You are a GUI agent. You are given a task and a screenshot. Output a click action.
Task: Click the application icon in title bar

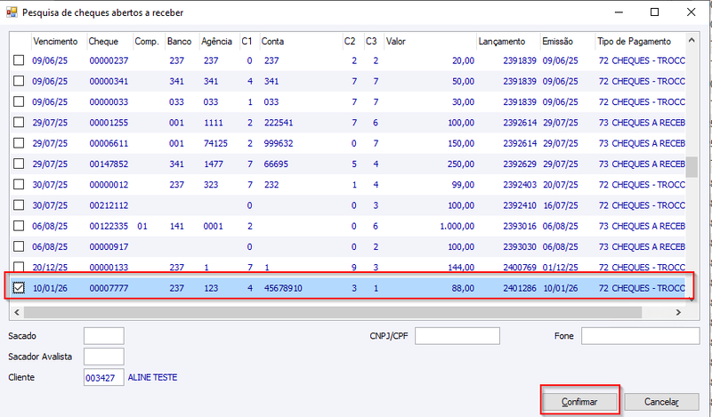pos(12,12)
